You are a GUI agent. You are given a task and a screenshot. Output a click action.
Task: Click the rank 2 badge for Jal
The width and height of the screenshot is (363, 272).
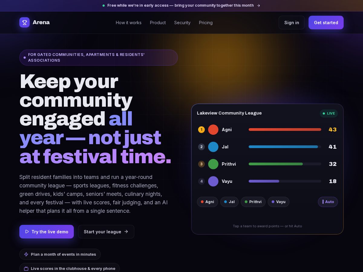pyautogui.click(x=201, y=147)
